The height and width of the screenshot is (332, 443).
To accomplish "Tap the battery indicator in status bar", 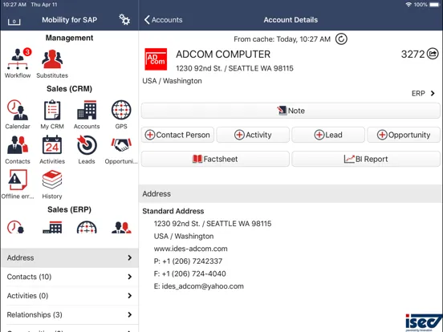I will [x=434, y=5].
